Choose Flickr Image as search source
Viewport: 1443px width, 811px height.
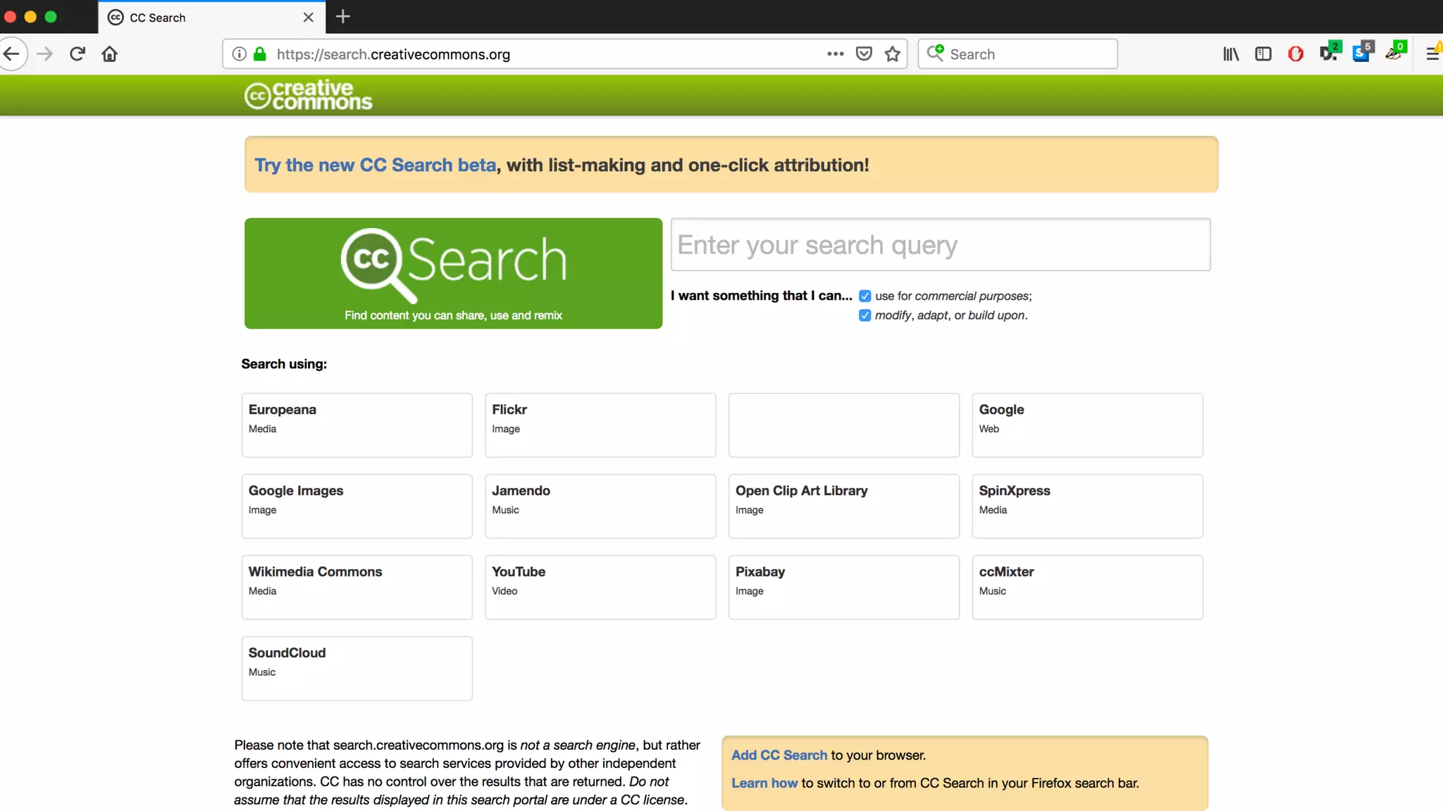point(600,425)
